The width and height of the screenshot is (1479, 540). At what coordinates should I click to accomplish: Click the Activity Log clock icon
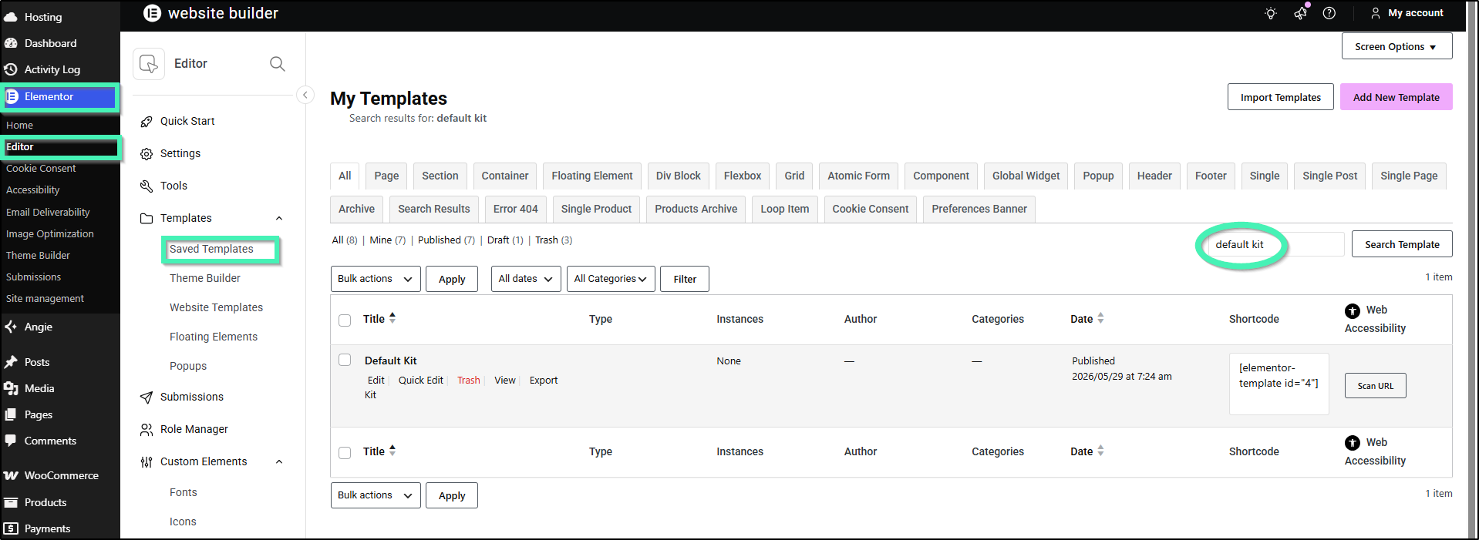point(11,69)
